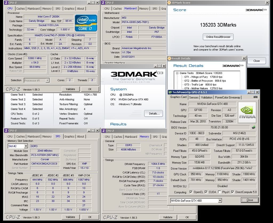273x223 pixels.
Task: Click the 3DMark Score window title icon
Action: click(x=169, y=3)
